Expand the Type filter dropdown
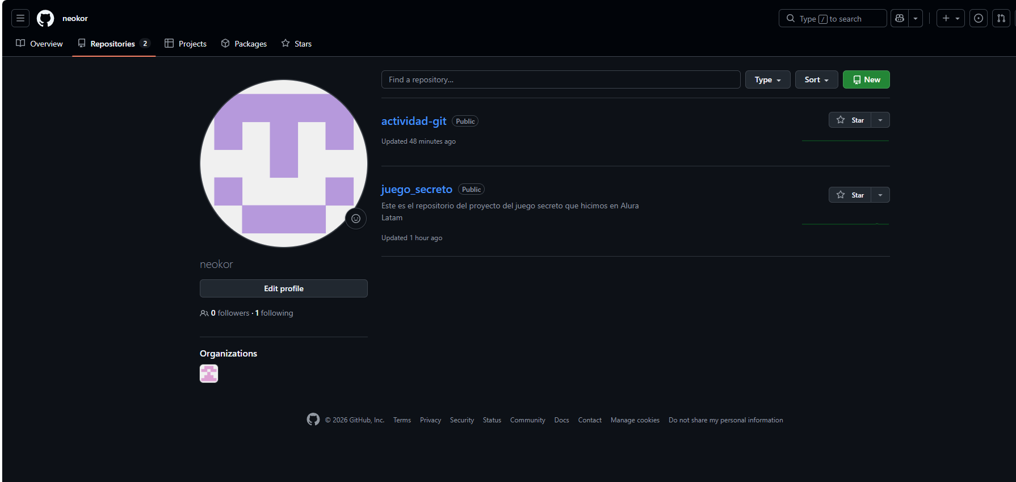Viewport: 1016px width, 482px height. pos(768,79)
